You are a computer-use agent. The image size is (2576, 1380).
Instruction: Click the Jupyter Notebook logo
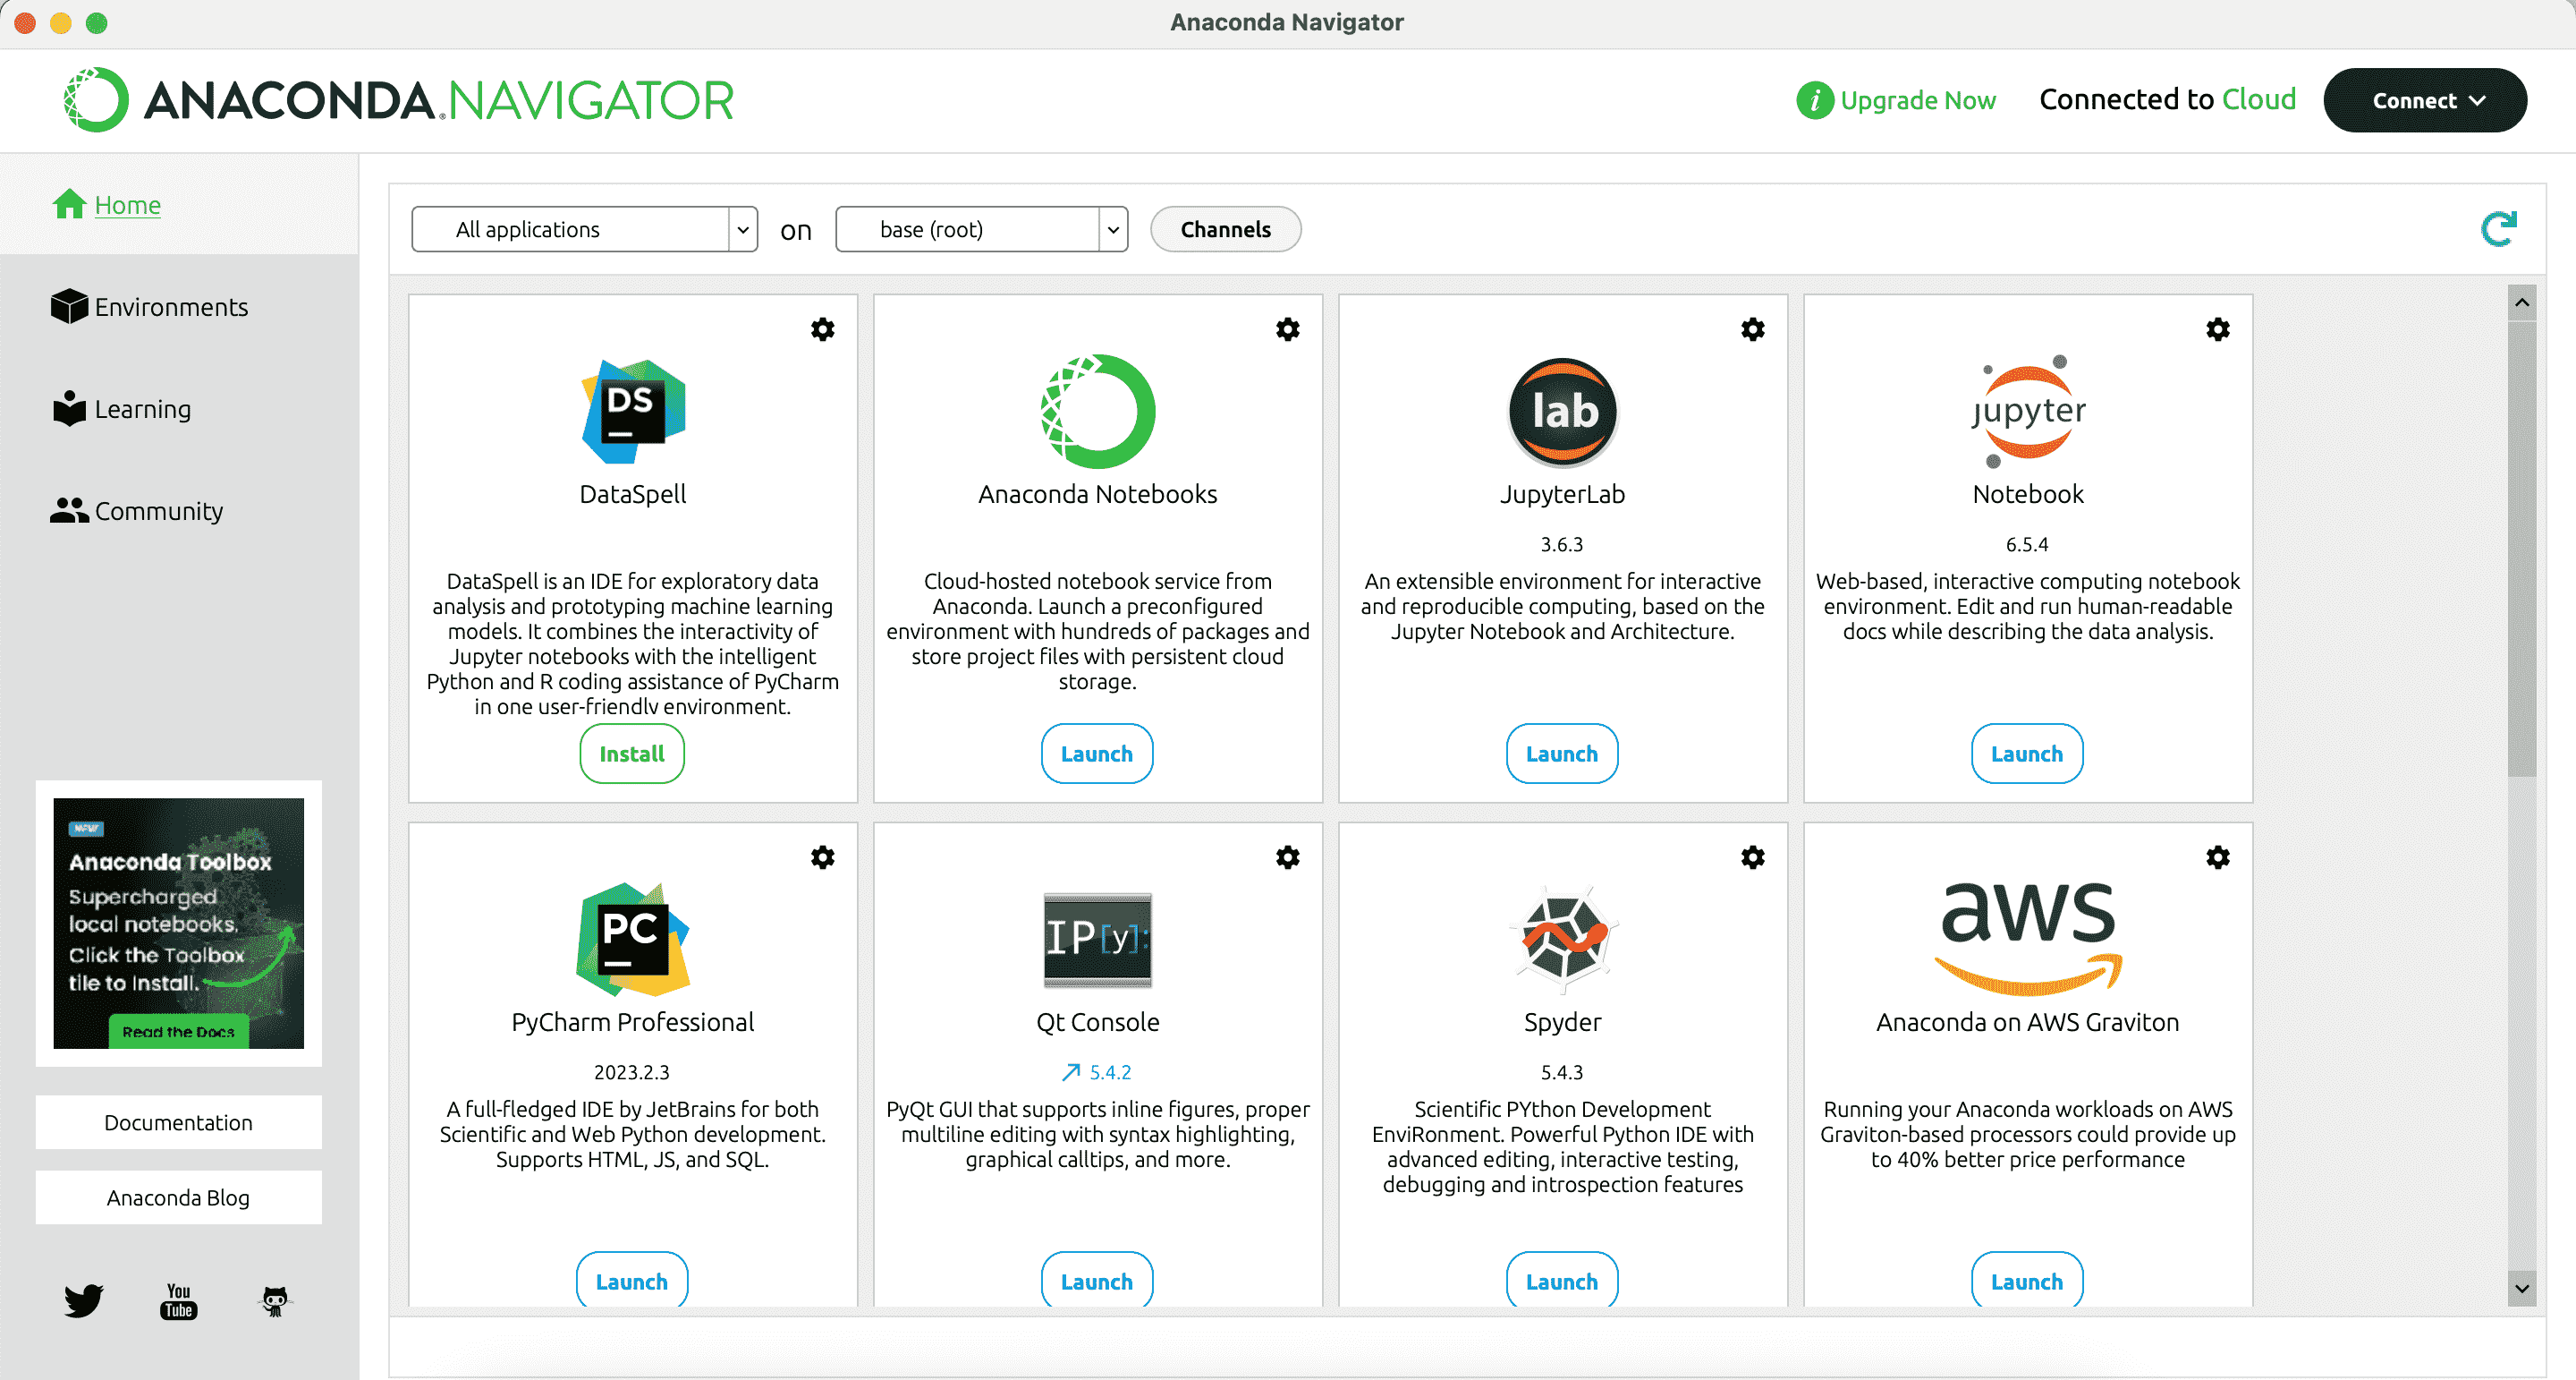click(2028, 412)
